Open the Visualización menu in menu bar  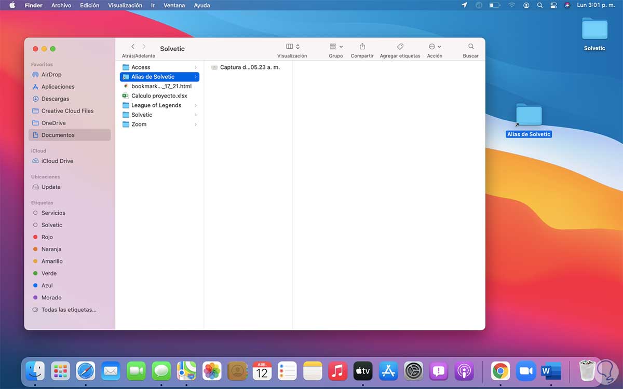[125, 5]
